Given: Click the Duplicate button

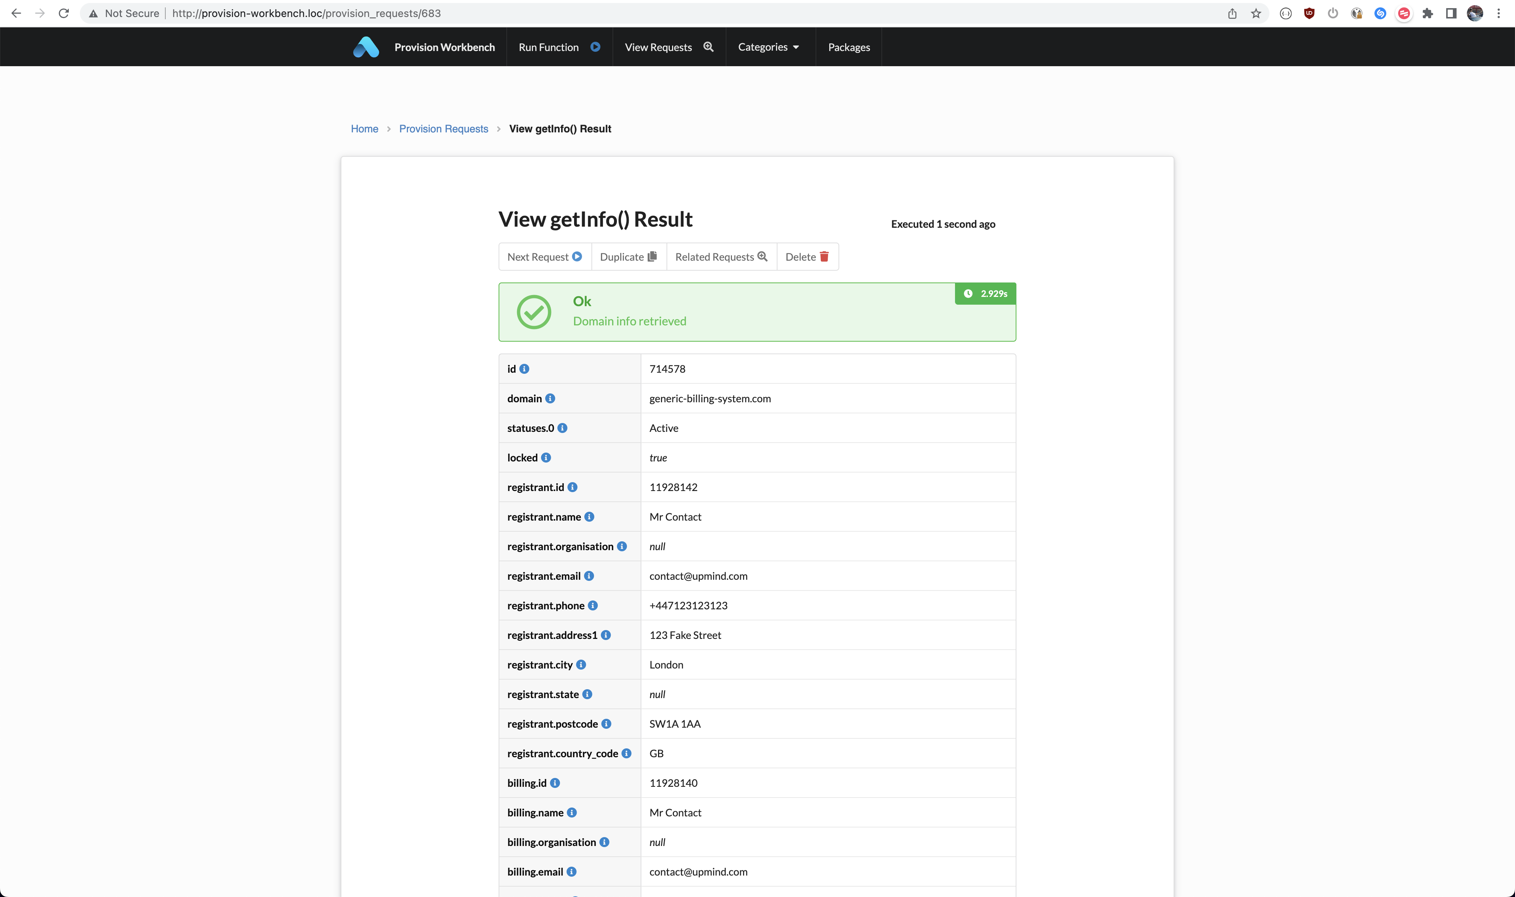Looking at the screenshot, I should [x=629, y=257].
